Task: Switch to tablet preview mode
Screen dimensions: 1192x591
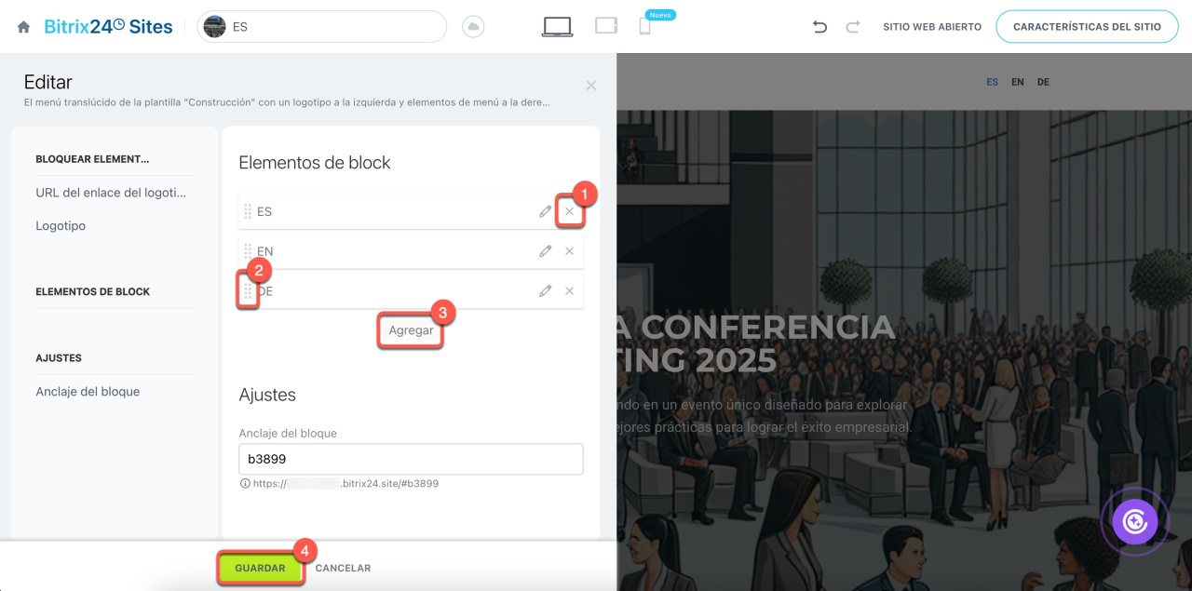Action: tap(606, 26)
